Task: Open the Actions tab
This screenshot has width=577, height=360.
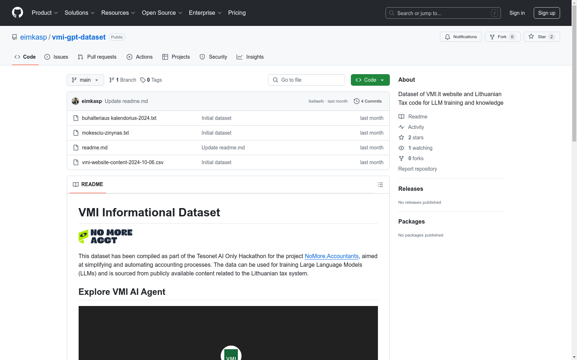Action: point(140,57)
